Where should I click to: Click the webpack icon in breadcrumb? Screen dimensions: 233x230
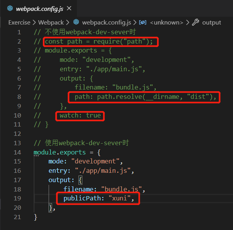click(76, 22)
